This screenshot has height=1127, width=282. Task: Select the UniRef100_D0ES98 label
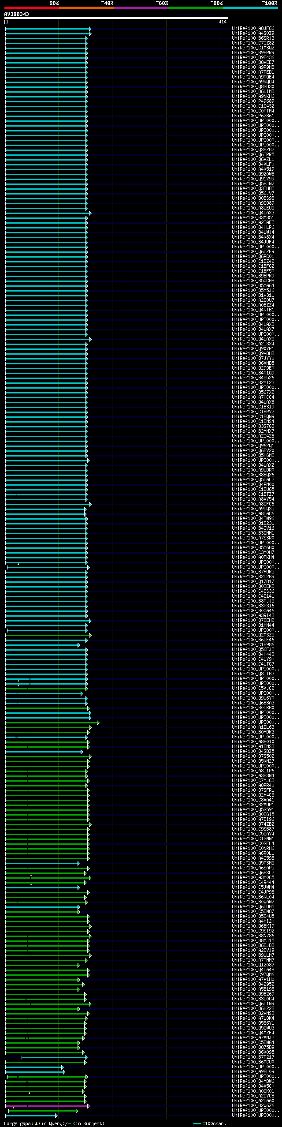pyautogui.click(x=253, y=198)
